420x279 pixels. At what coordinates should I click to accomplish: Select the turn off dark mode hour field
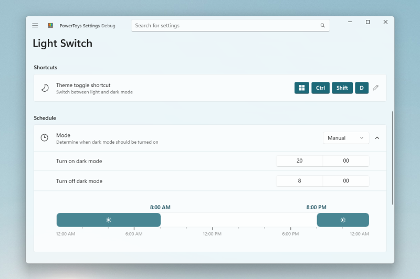click(299, 181)
